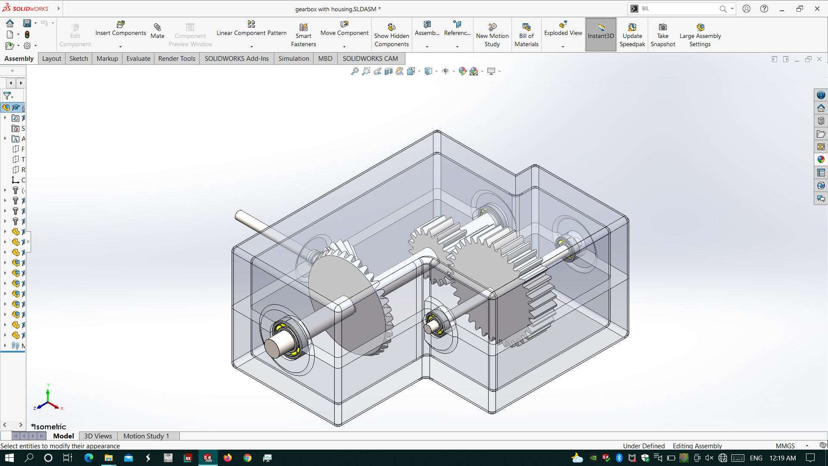Image resolution: width=828 pixels, height=466 pixels.
Task: Click Display Style icon
Action: [428, 71]
